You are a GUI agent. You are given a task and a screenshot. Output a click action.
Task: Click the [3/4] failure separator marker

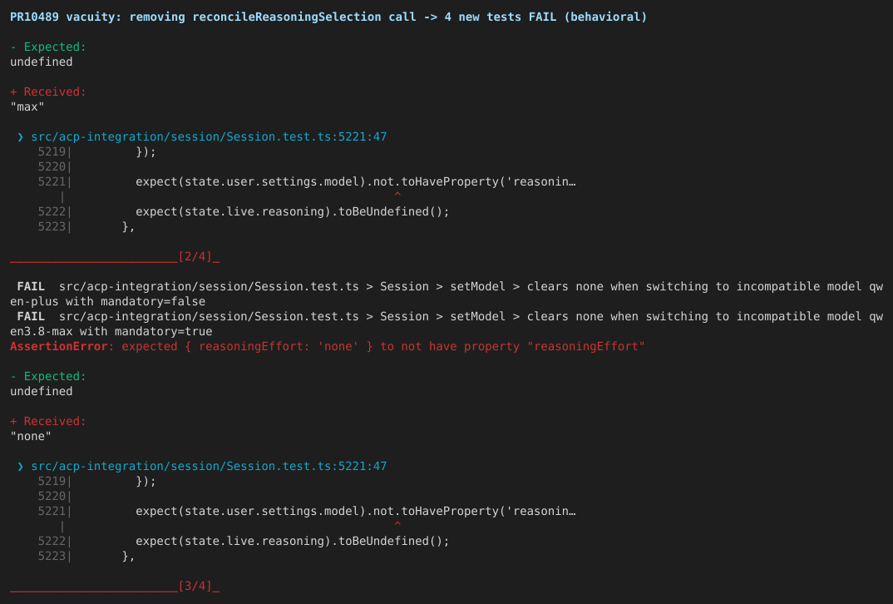point(195,586)
